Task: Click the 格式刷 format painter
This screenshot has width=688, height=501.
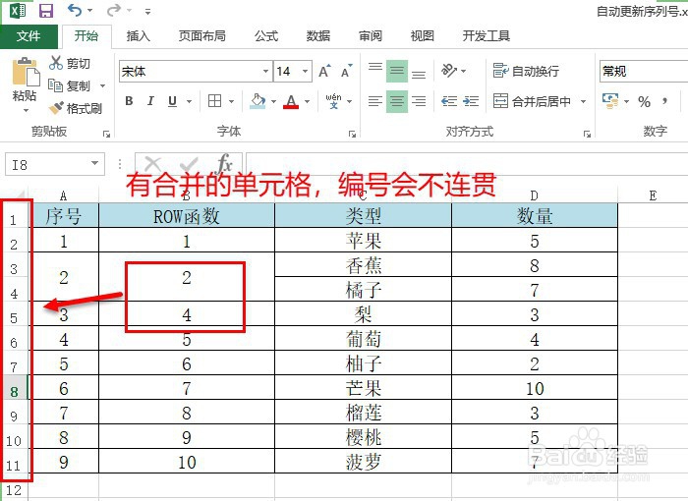Action: [76, 108]
